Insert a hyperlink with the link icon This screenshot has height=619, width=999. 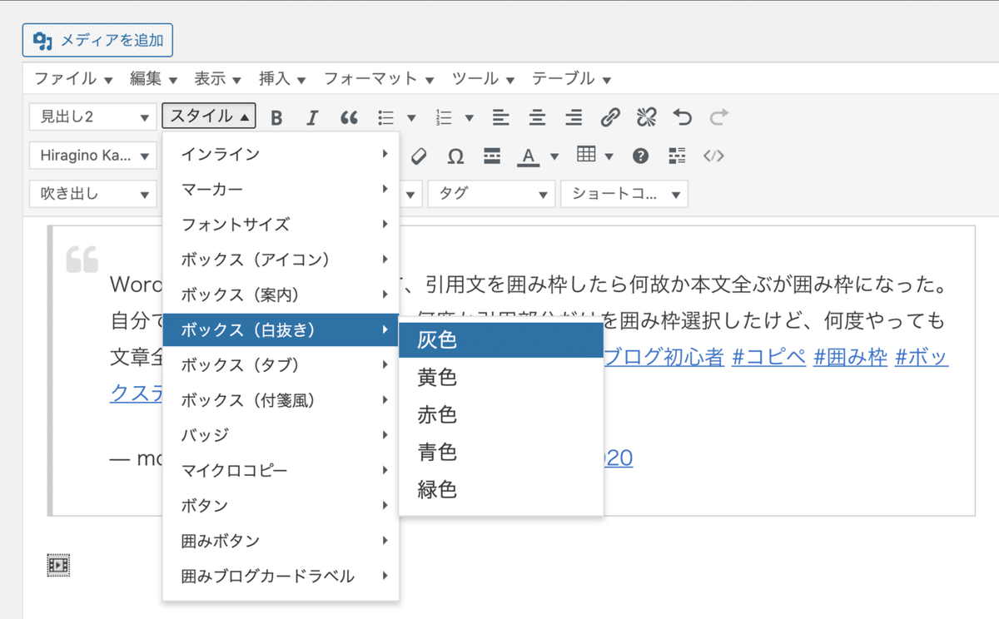coord(610,117)
